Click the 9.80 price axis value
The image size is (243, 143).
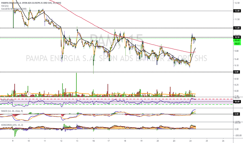click(237, 51)
